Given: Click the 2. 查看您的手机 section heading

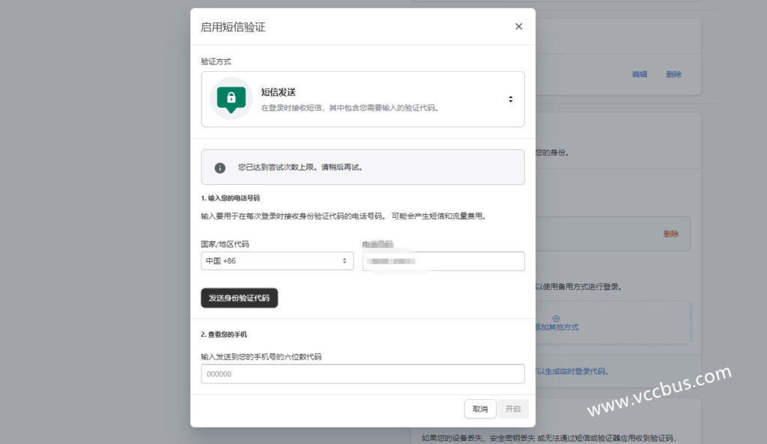Looking at the screenshot, I should tap(224, 334).
